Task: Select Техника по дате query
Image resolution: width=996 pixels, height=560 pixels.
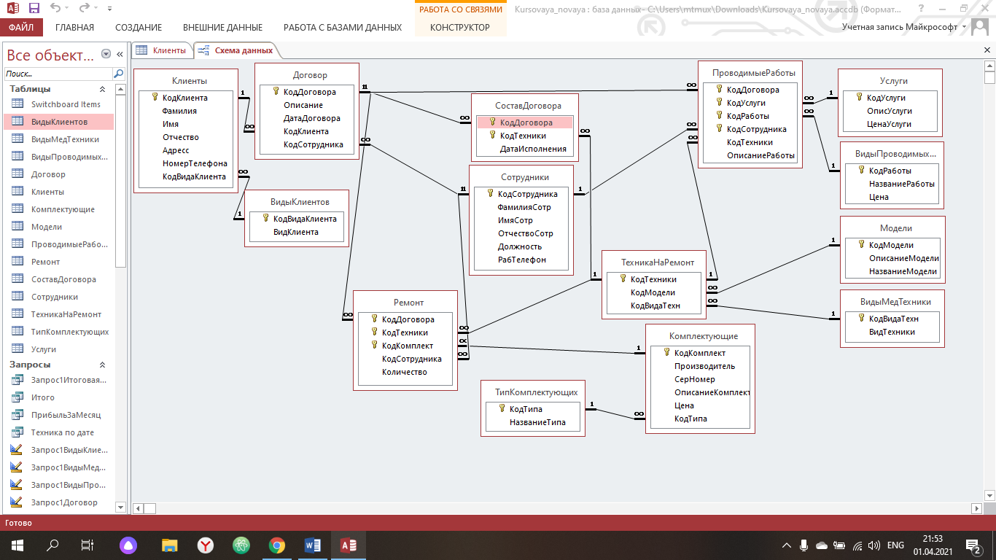Action: pyautogui.click(x=58, y=432)
